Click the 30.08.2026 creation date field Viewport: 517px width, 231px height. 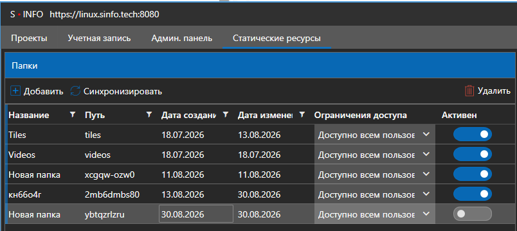click(196, 214)
